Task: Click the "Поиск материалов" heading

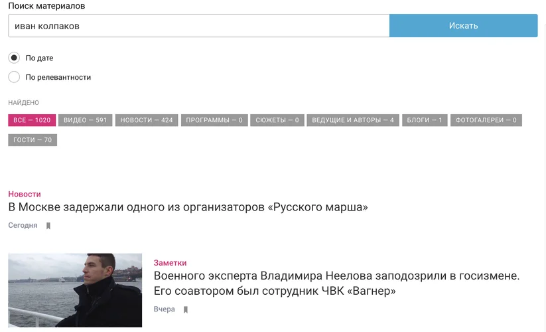Action: coord(46,5)
